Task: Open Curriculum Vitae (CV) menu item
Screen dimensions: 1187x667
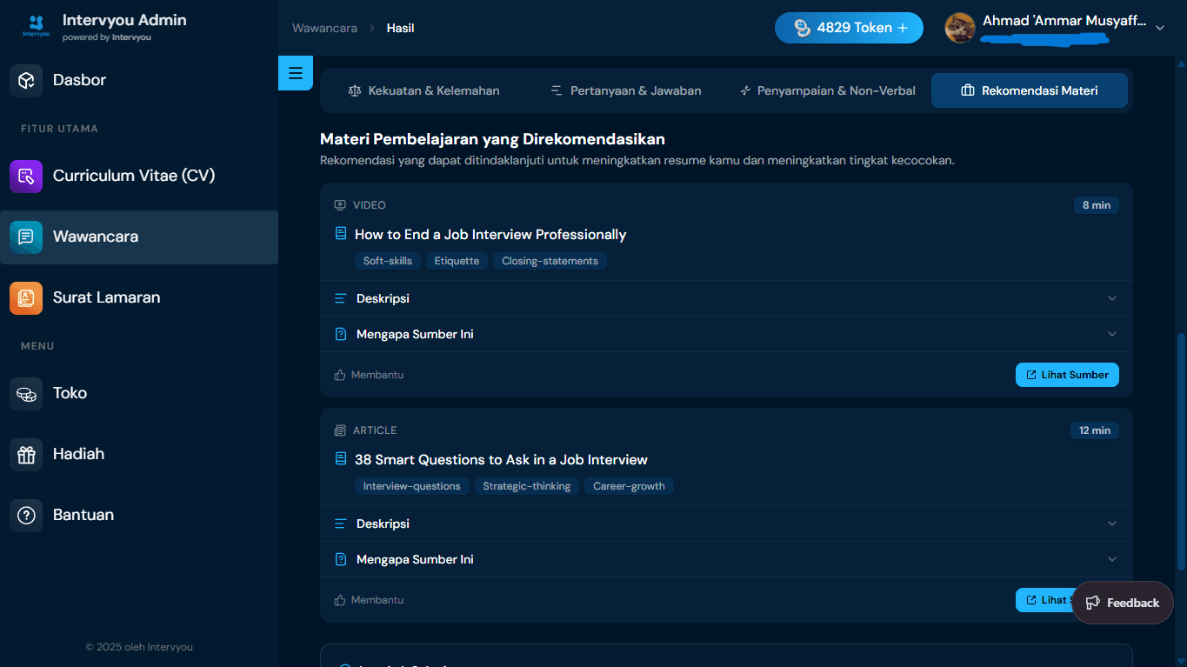Action: click(x=139, y=176)
